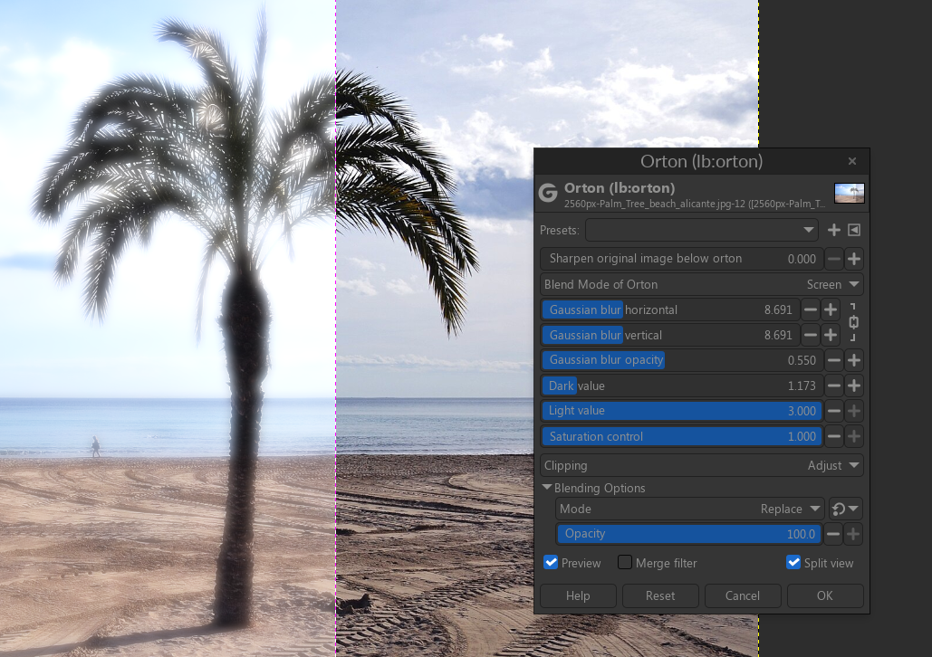932x657 pixels.
Task: Click the Orton (lb:orton) dialog title bar
Action: tap(701, 161)
